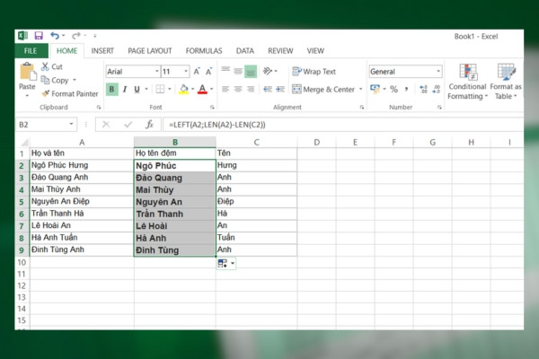This screenshot has height=359, width=539.
Task: Switch to the INSERT tab
Action: 102,51
